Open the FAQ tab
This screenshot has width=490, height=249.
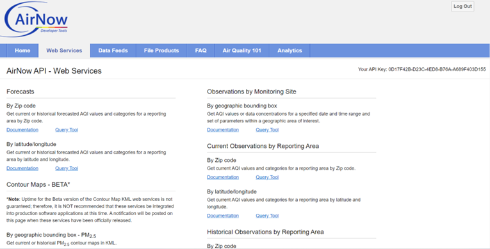click(200, 51)
